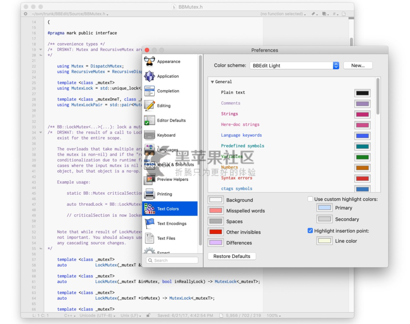Click the document statistics icon in status bar
This screenshot has width=410, height=324.
[x=221, y=315]
